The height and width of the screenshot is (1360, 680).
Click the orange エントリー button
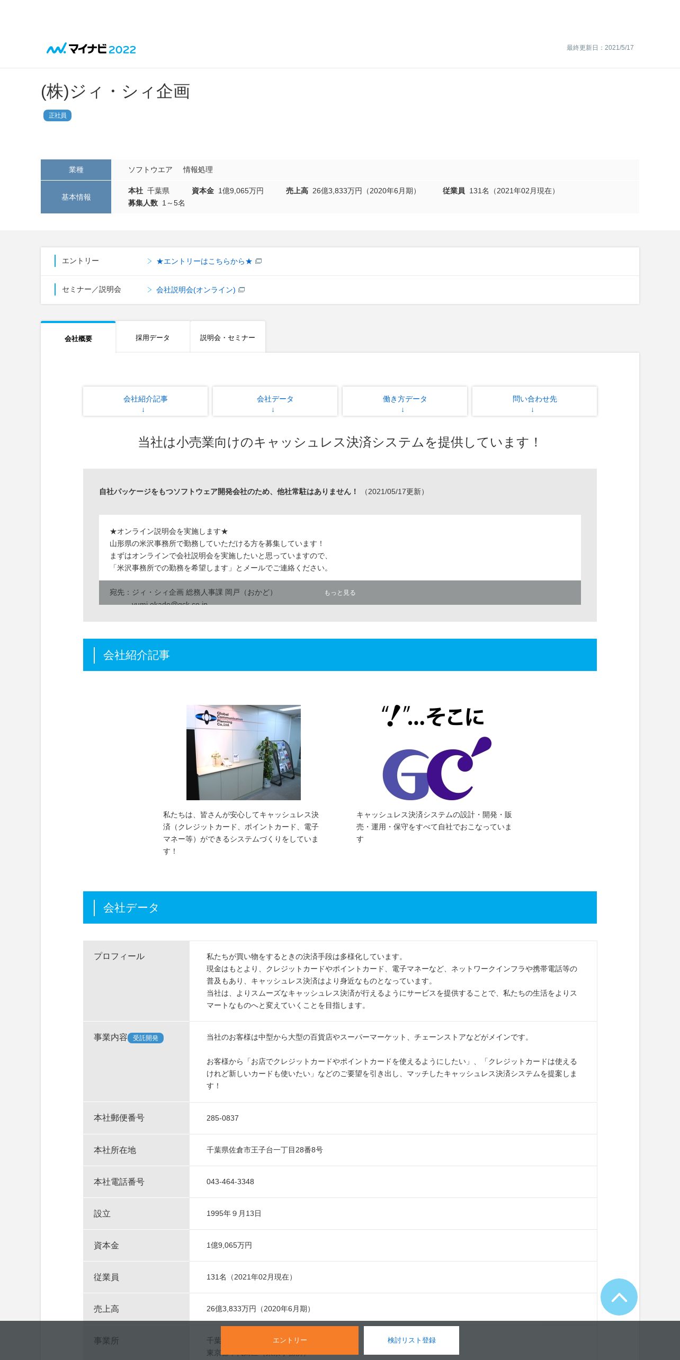coord(290,1340)
